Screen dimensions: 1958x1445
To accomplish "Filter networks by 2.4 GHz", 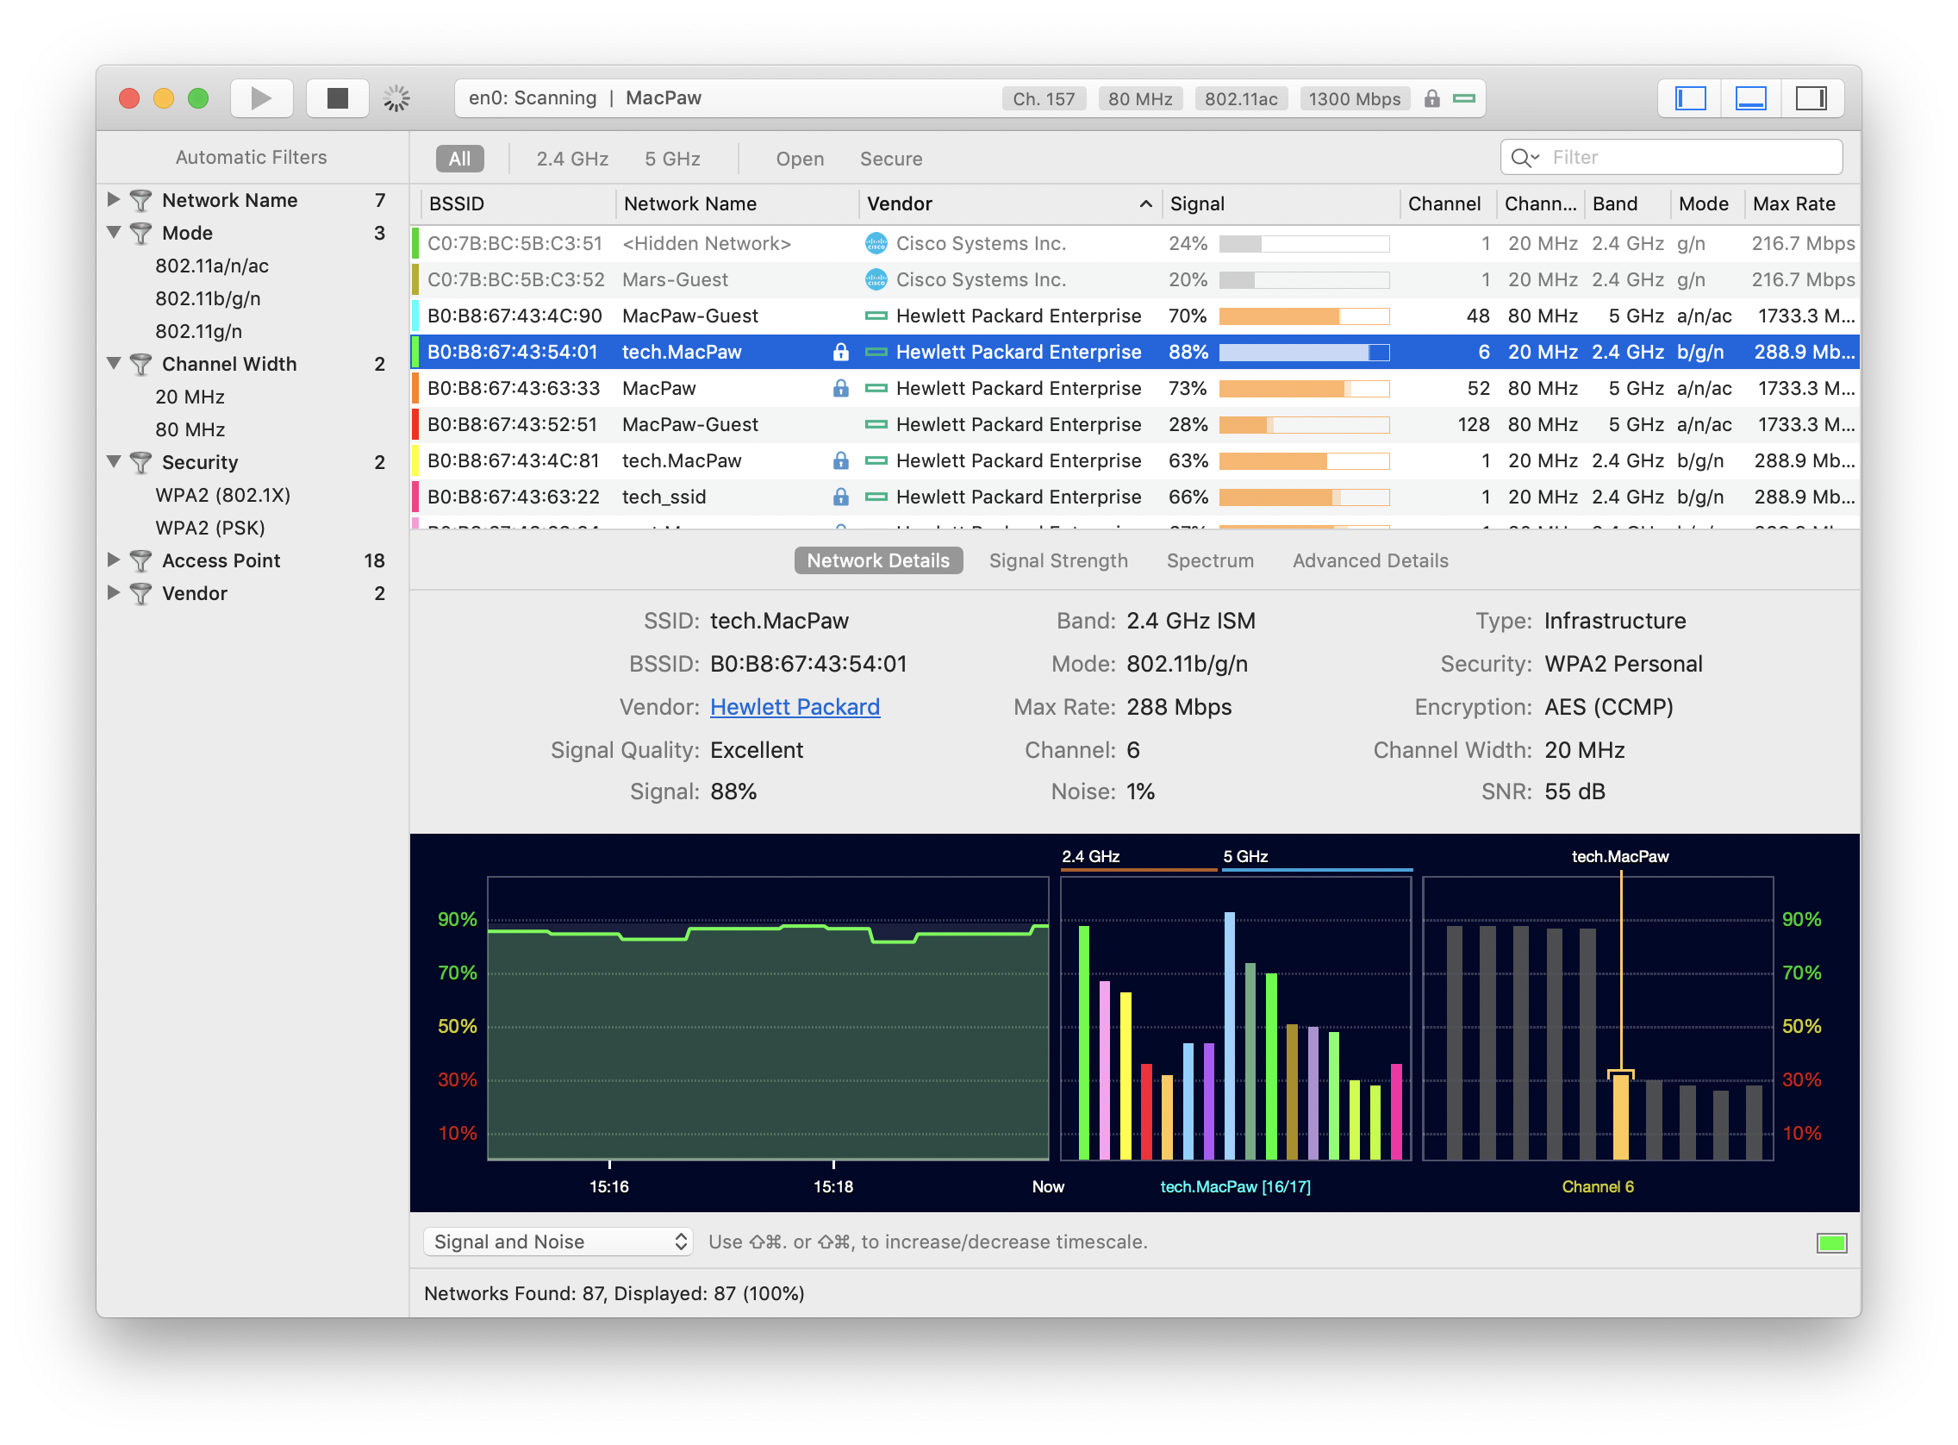I will (x=572, y=159).
